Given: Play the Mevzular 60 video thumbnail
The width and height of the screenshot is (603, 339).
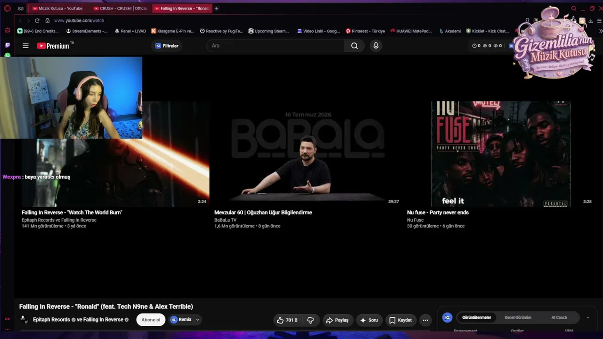Looking at the screenshot, I should point(307,154).
